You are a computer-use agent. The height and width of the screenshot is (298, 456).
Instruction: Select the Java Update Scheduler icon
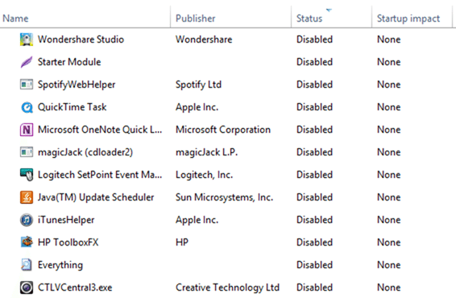click(26, 197)
